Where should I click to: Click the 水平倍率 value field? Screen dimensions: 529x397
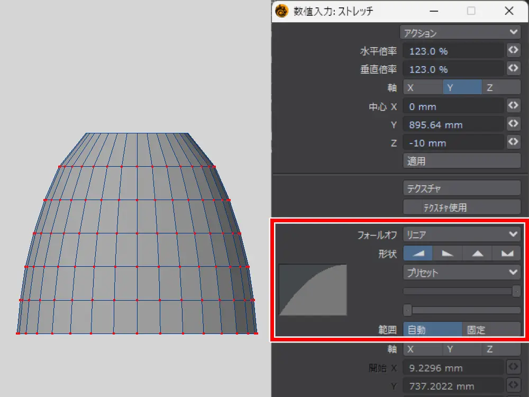pyautogui.click(x=453, y=51)
